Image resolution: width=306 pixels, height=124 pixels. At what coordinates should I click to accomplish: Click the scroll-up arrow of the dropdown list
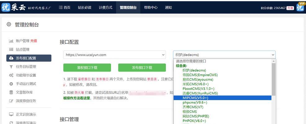(273, 61)
